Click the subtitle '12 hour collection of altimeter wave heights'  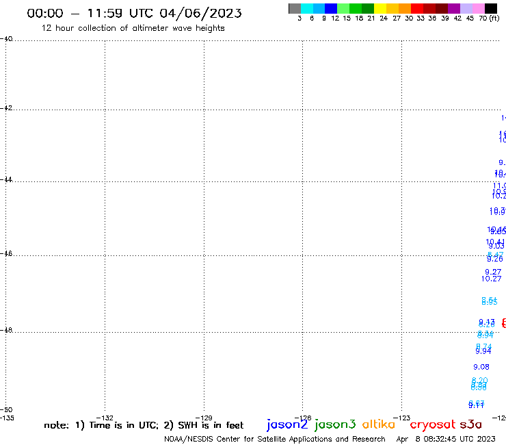coord(133,28)
